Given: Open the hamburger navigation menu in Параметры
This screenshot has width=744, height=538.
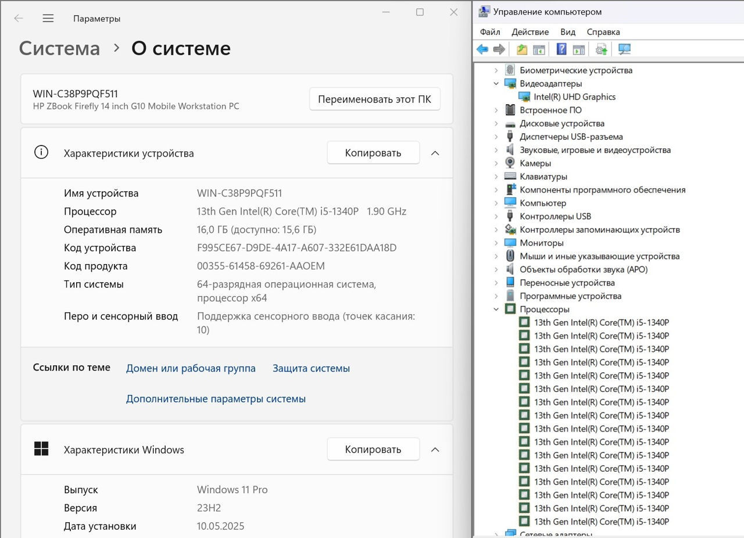Looking at the screenshot, I should coord(48,18).
